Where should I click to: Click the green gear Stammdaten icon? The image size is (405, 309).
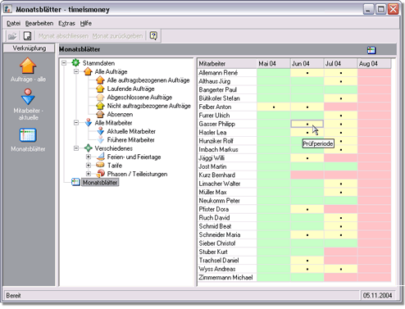coord(75,63)
